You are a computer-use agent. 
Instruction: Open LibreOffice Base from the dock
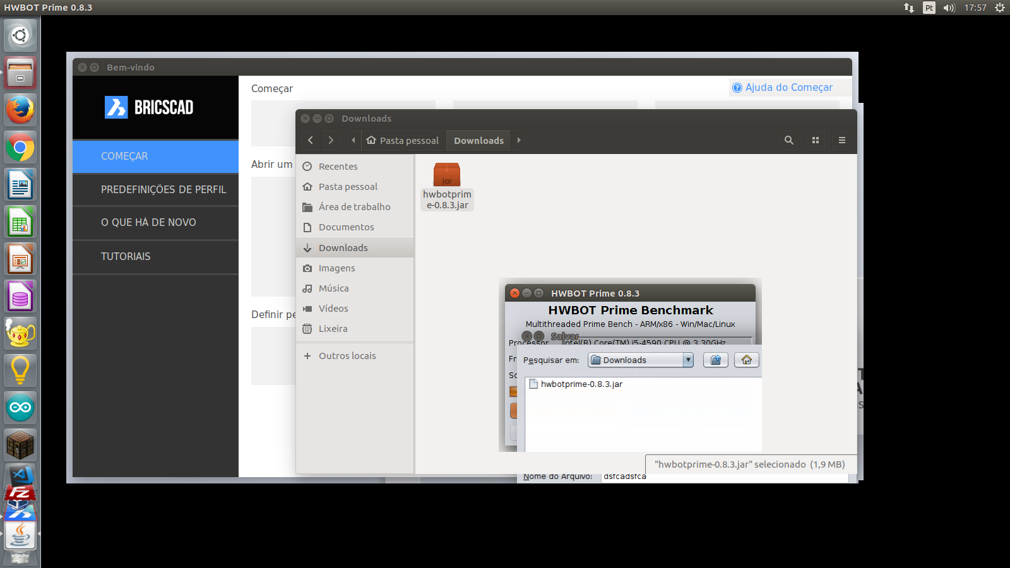tap(20, 297)
